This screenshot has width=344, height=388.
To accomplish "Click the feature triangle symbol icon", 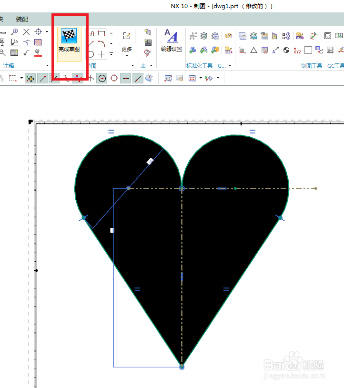I will [253, 50].
